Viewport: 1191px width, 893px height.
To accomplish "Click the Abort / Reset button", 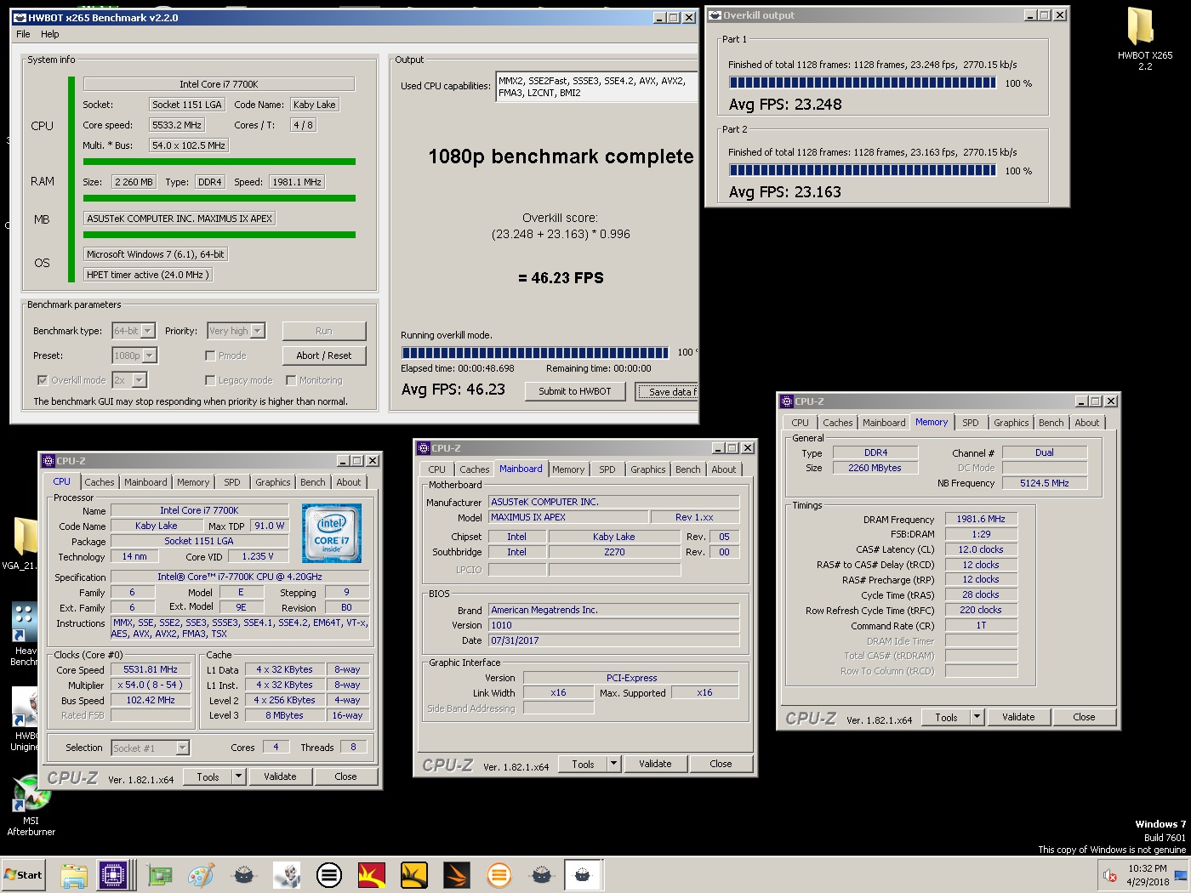I will click(x=324, y=355).
